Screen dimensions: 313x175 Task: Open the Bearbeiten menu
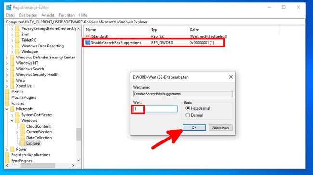[28, 15]
